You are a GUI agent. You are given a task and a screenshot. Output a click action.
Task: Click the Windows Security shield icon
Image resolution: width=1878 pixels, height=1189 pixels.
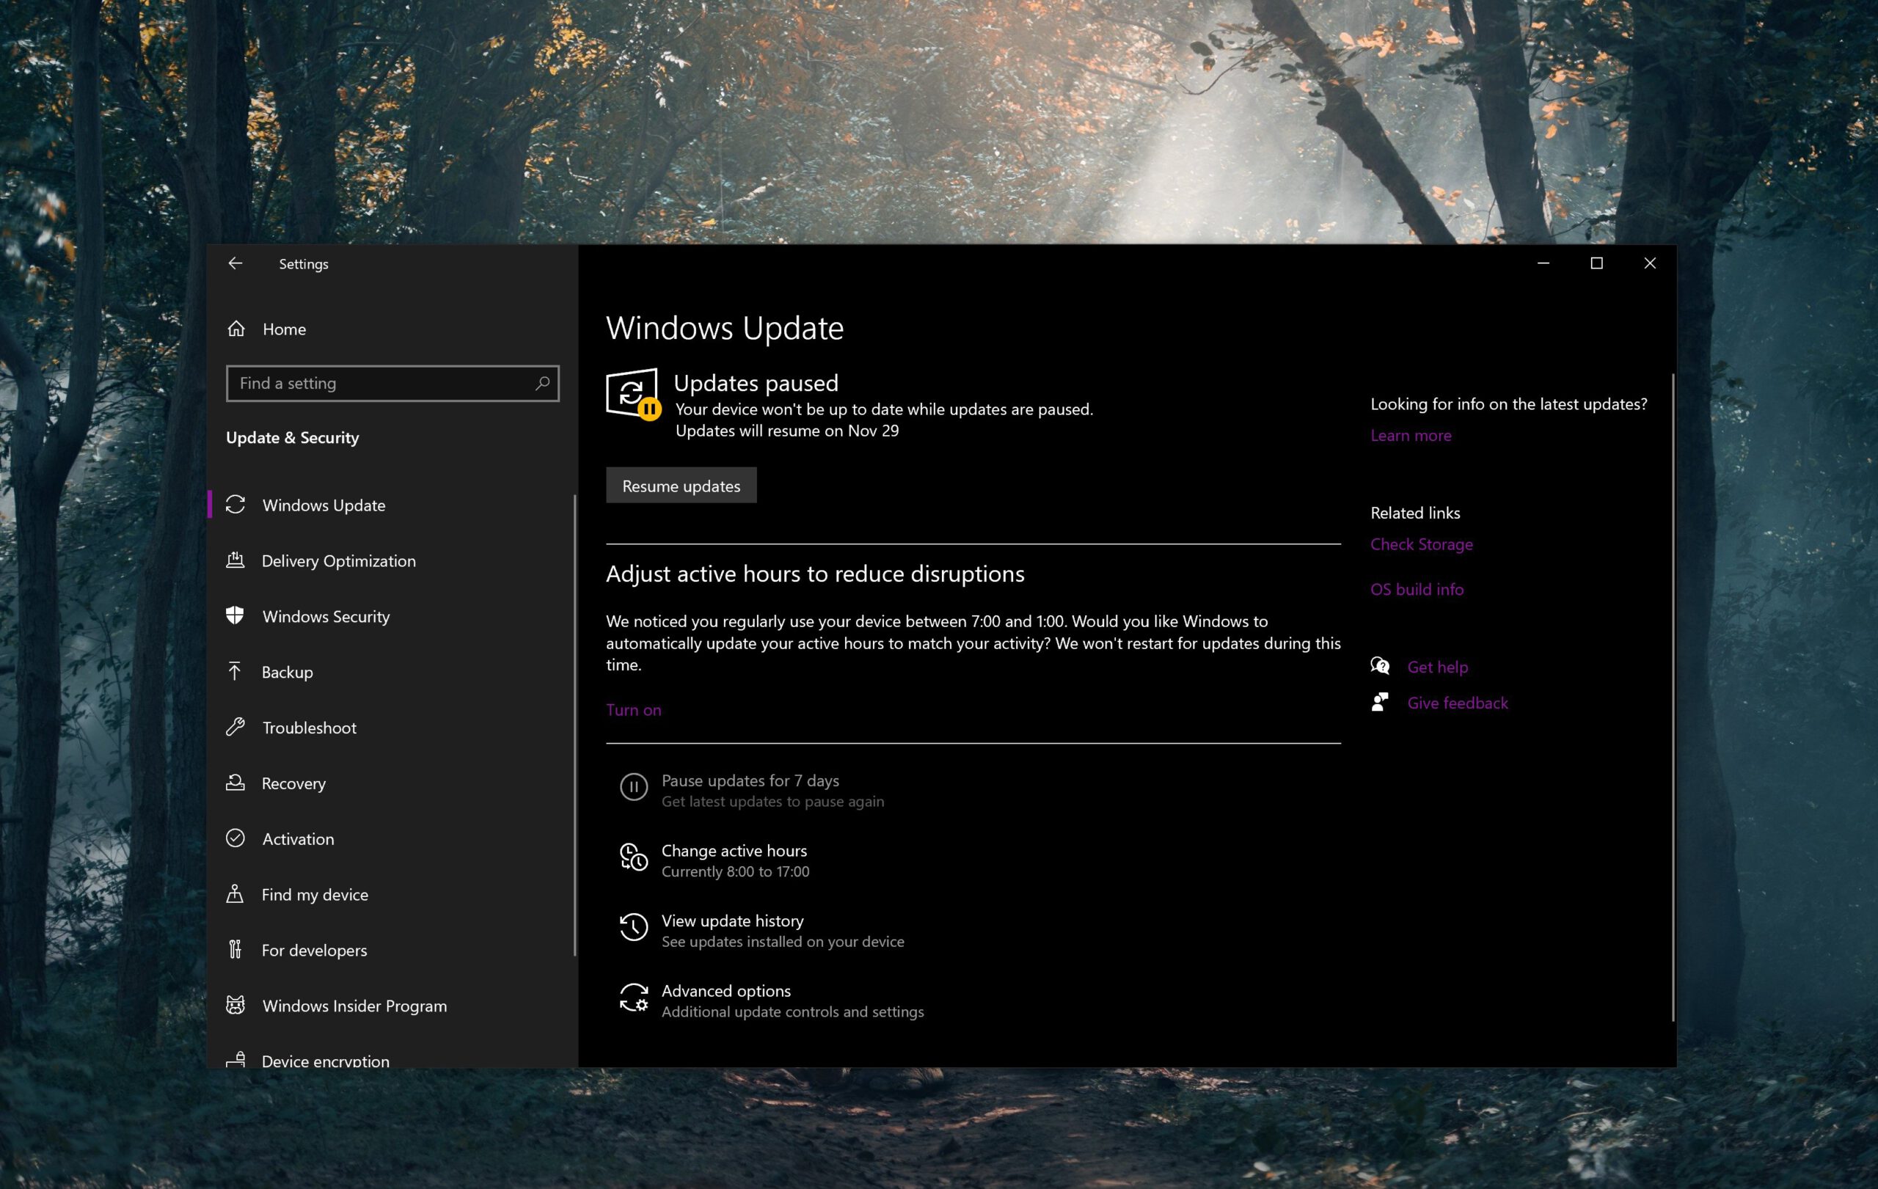[x=235, y=616]
